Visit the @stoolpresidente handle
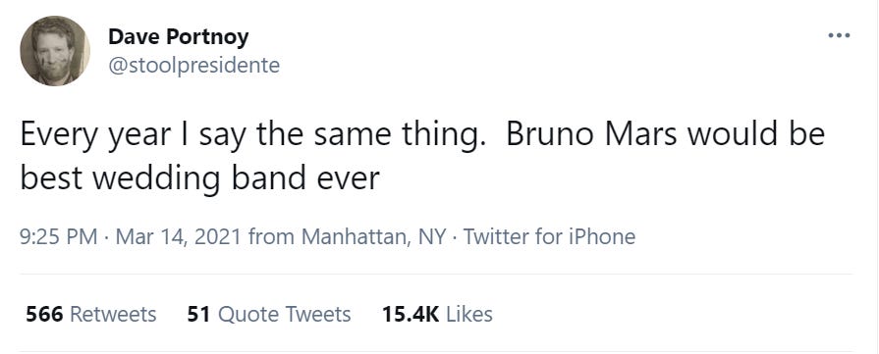The image size is (879, 354). (193, 66)
